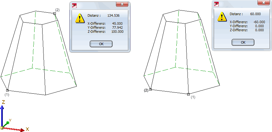Select point marker (2) on left pyramid top
The image size is (272, 132).
(x=55, y=14)
